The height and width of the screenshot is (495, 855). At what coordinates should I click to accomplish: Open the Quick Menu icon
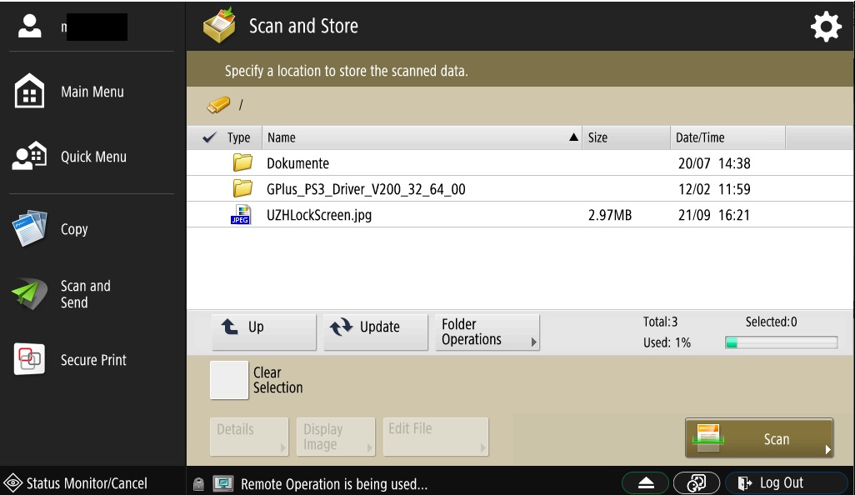30,157
